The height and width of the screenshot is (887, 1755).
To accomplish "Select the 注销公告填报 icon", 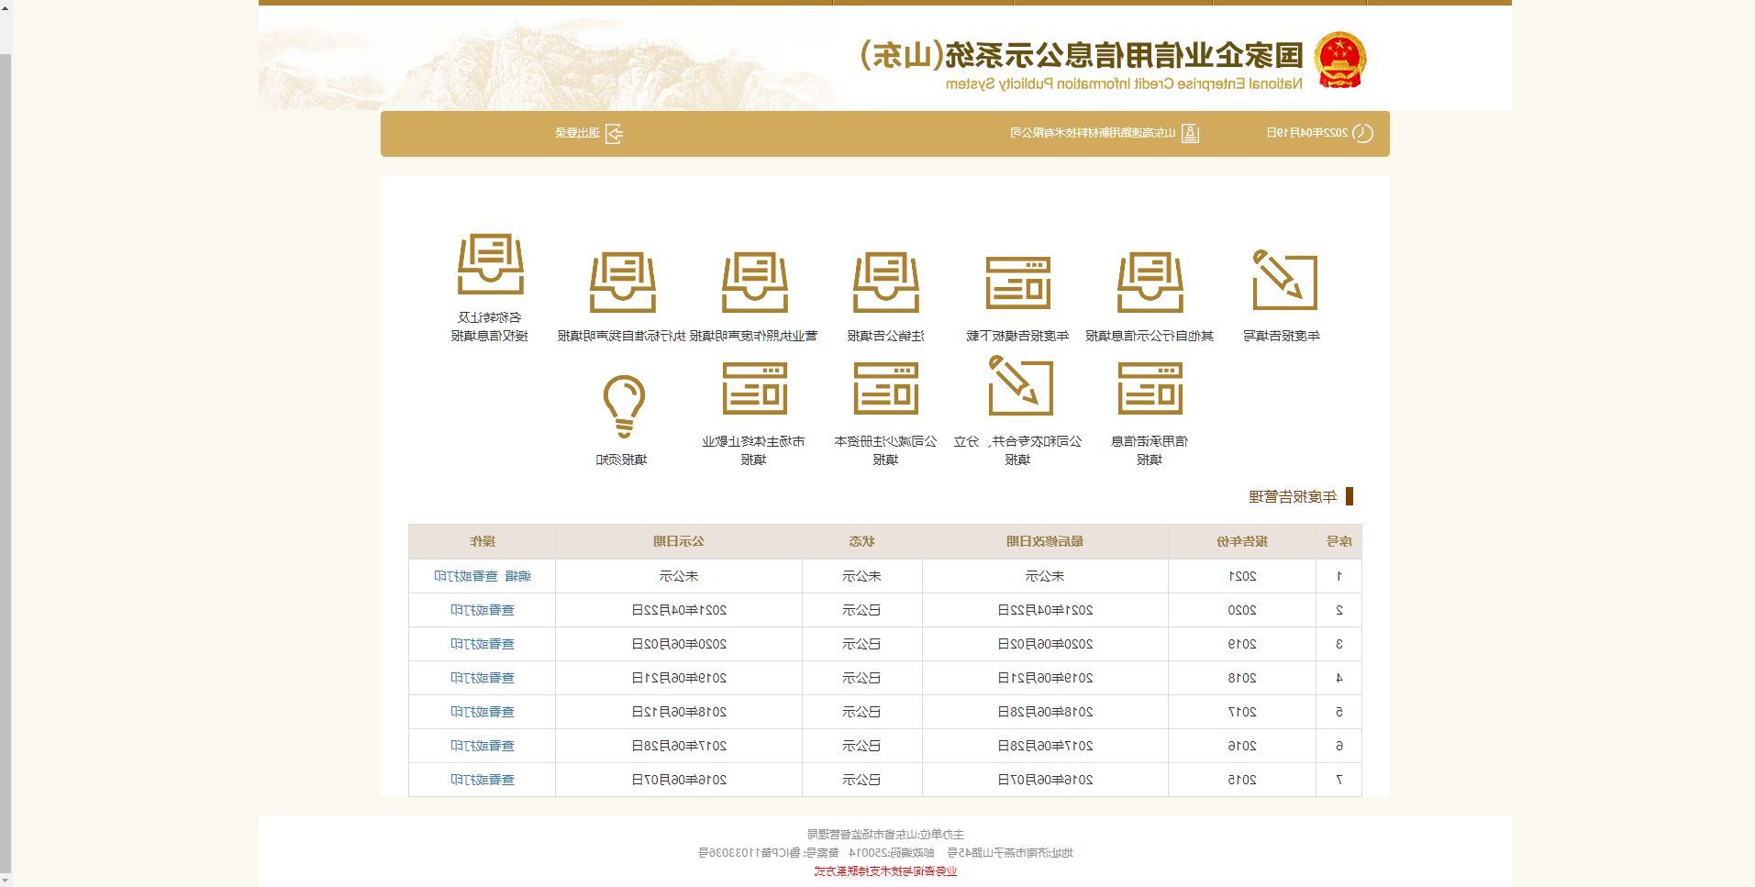I will pos(885,283).
